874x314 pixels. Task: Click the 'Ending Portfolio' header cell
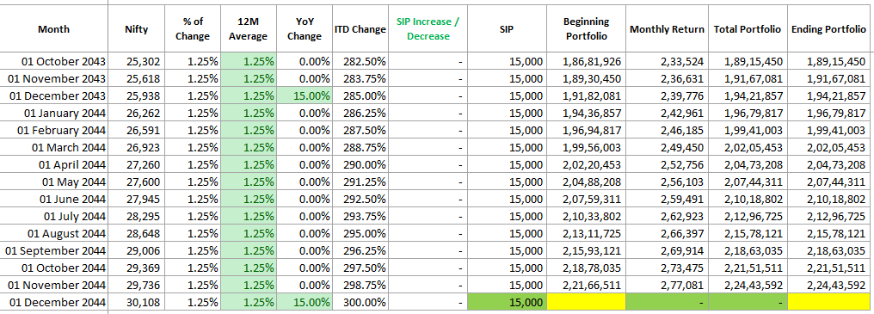[x=829, y=29]
